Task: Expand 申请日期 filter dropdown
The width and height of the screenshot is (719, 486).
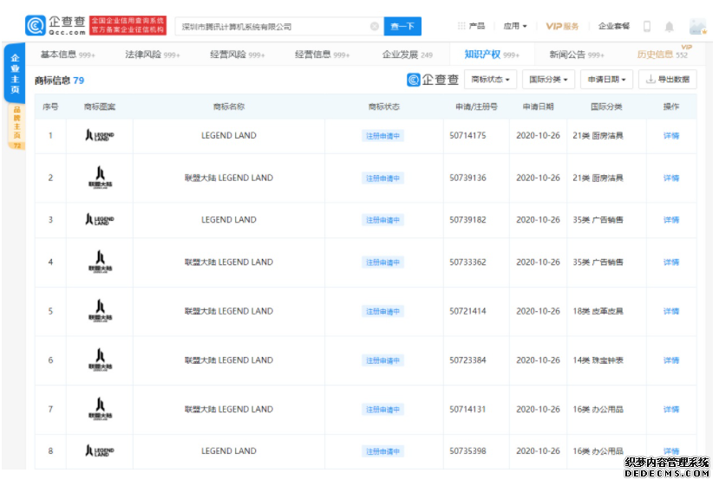Action: (x=606, y=79)
